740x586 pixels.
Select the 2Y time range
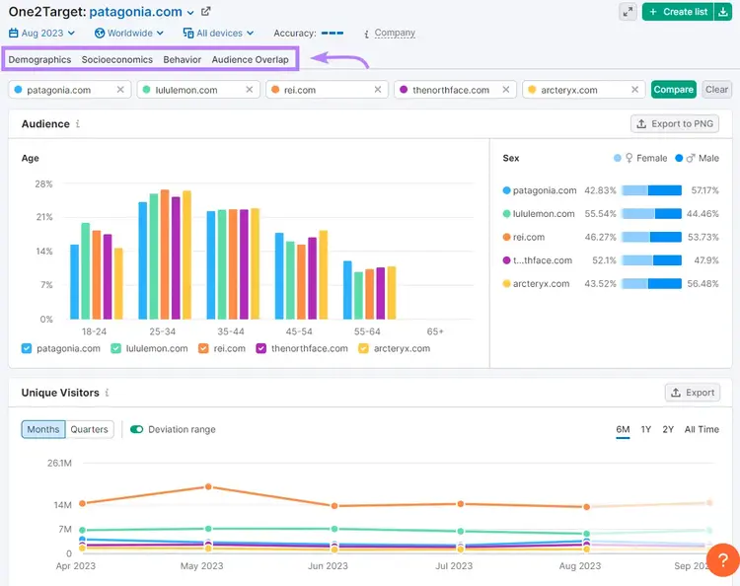pyautogui.click(x=668, y=429)
